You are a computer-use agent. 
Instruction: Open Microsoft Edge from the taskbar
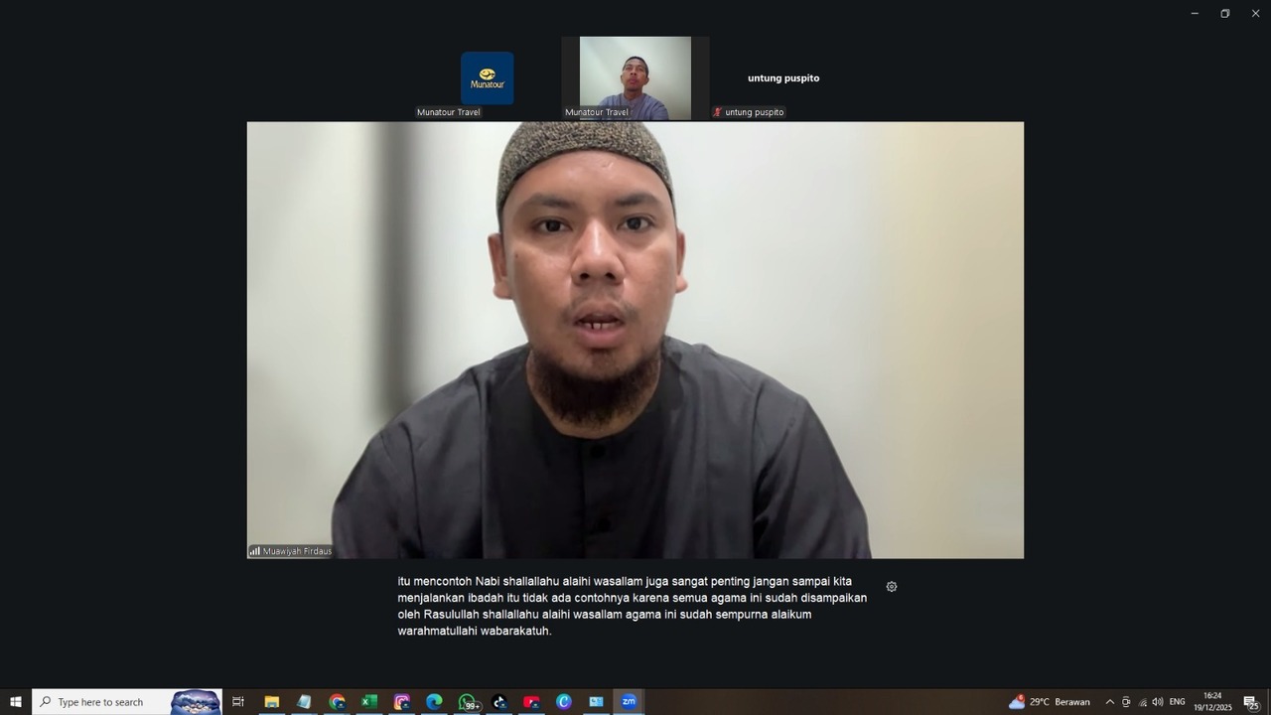coord(434,702)
